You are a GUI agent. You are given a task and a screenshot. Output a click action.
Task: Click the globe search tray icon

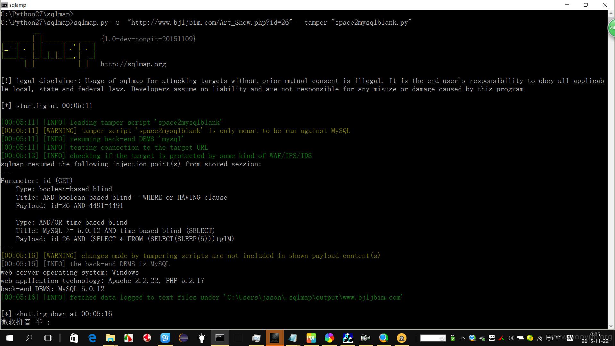[472, 338]
